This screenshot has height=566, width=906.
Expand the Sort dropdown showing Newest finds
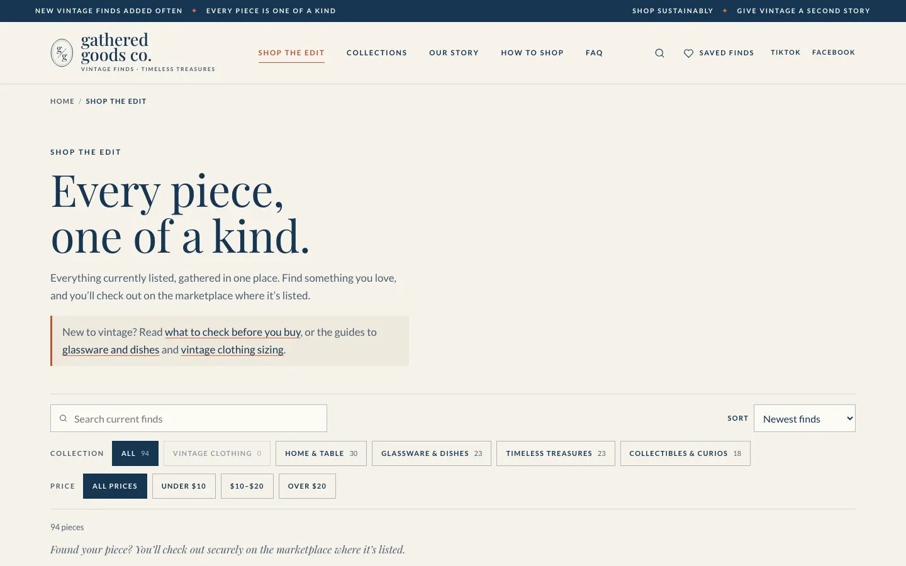tap(804, 418)
